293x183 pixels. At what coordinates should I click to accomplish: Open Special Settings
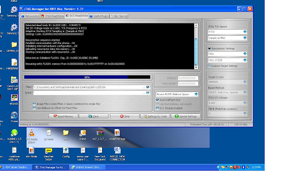185,116
